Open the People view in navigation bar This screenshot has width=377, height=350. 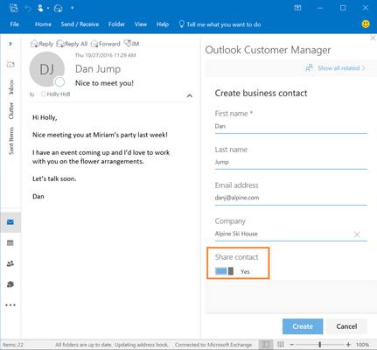(x=10, y=263)
